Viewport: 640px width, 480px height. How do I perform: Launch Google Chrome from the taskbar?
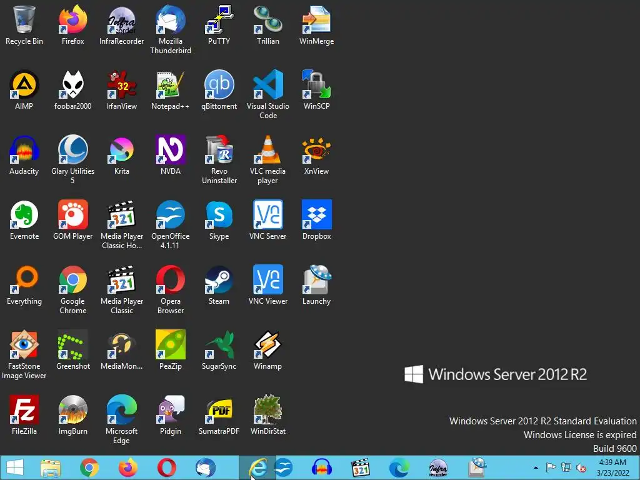point(89,467)
